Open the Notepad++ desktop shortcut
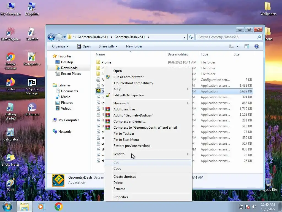Image resolution: width=282 pixels, height=212 pixels. (32, 59)
